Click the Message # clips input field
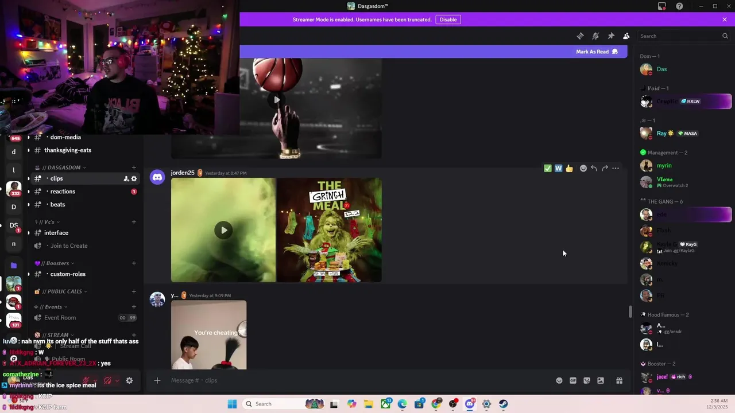This screenshot has width=735, height=413. (x=359, y=380)
